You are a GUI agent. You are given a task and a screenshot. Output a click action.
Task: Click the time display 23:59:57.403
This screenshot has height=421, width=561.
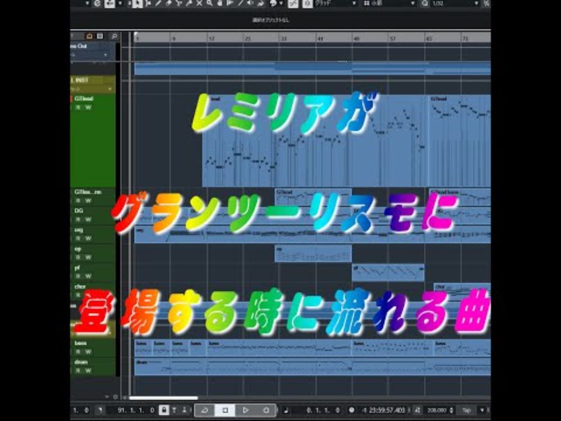tap(383, 410)
